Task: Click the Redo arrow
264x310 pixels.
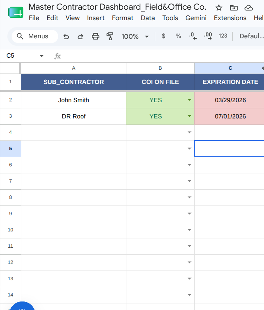Action: click(x=80, y=36)
